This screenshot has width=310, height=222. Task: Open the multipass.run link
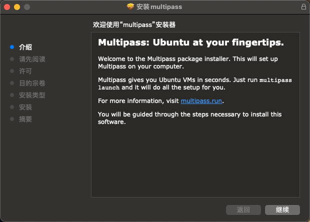(201, 101)
